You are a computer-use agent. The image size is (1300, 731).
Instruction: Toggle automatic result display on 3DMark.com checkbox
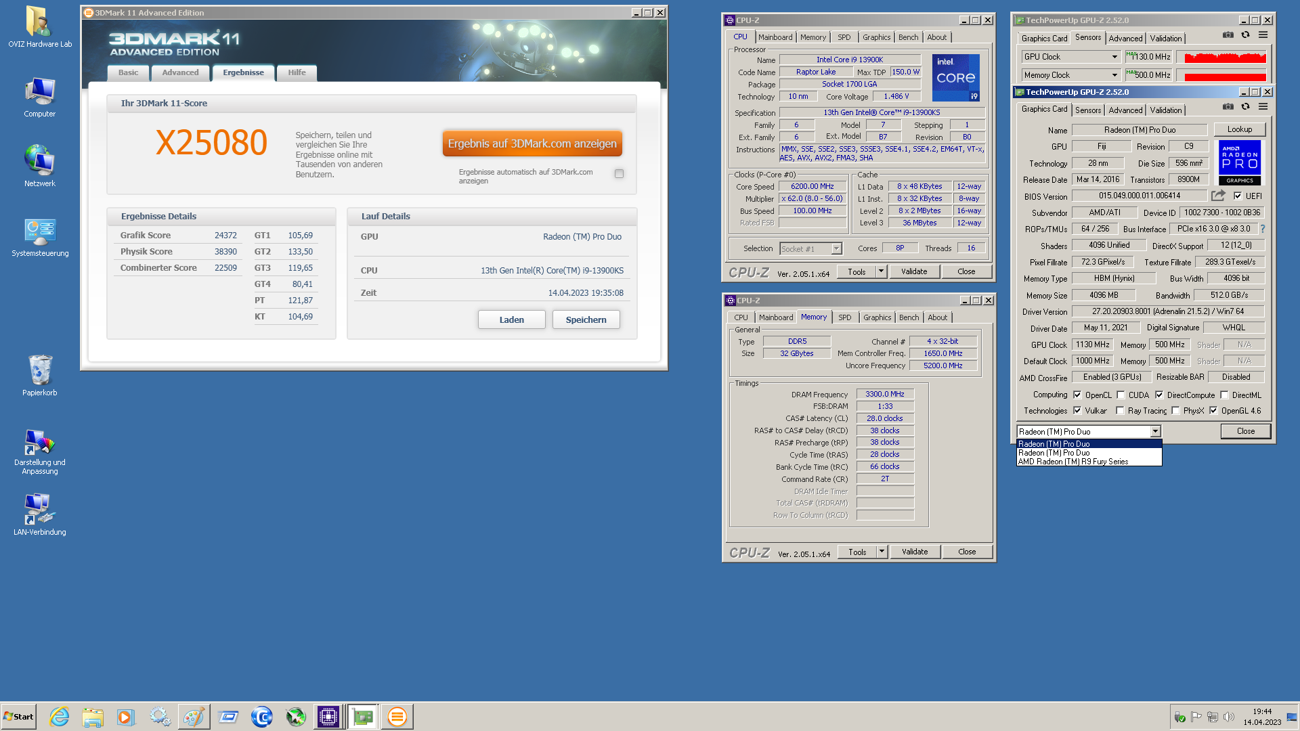pyautogui.click(x=619, y=174)
